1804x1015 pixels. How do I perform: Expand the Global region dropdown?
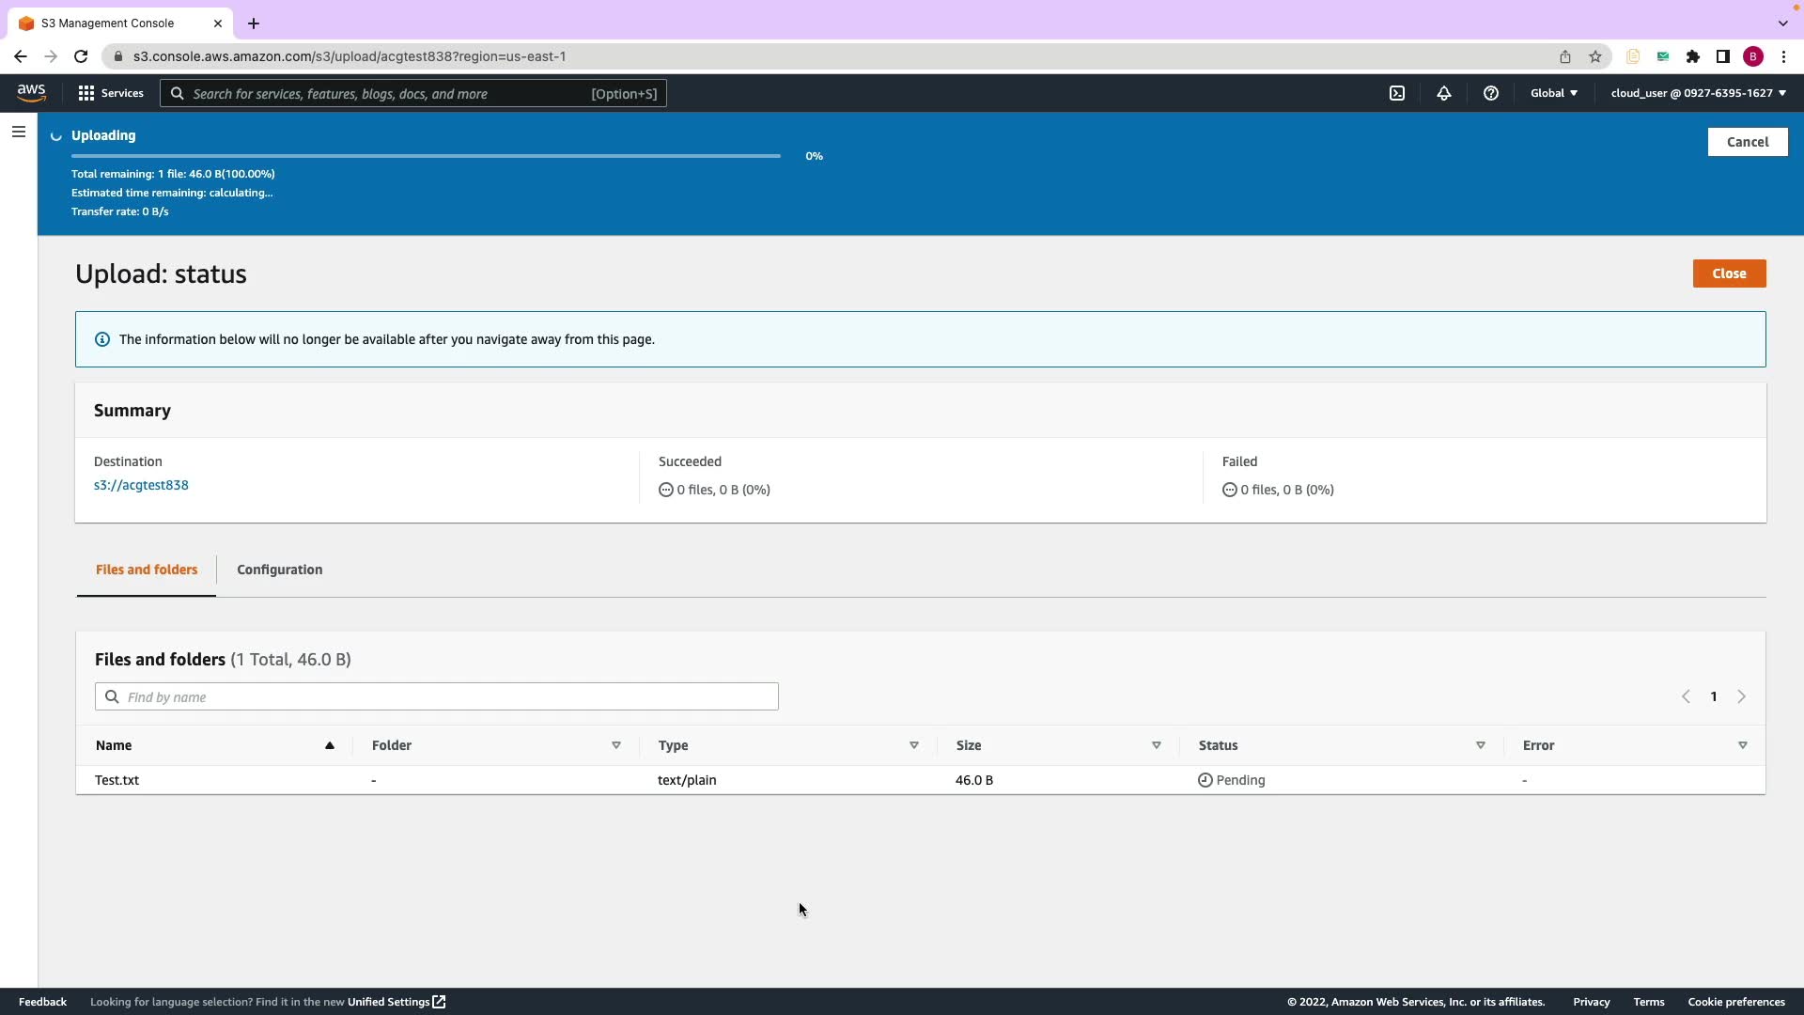pyautogui.click(x=1554, y=93)
